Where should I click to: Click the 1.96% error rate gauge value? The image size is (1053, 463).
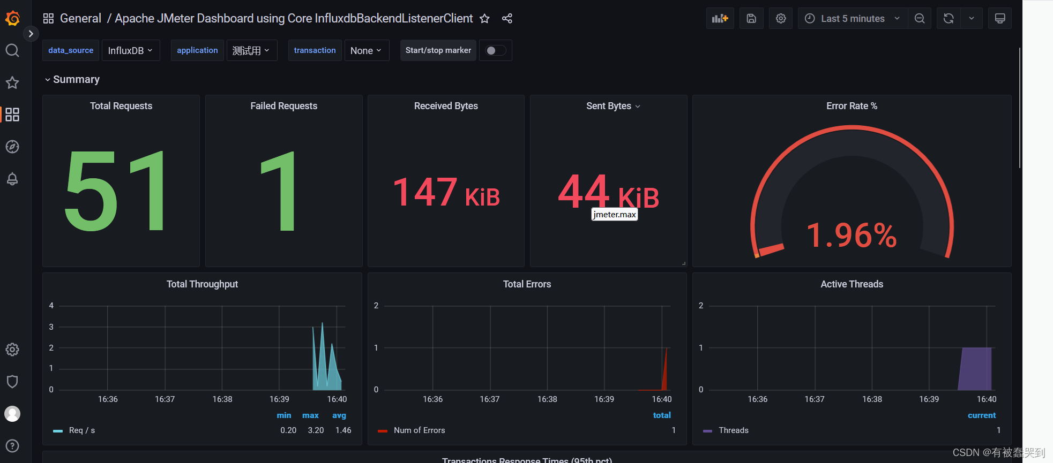coord(852,235)
